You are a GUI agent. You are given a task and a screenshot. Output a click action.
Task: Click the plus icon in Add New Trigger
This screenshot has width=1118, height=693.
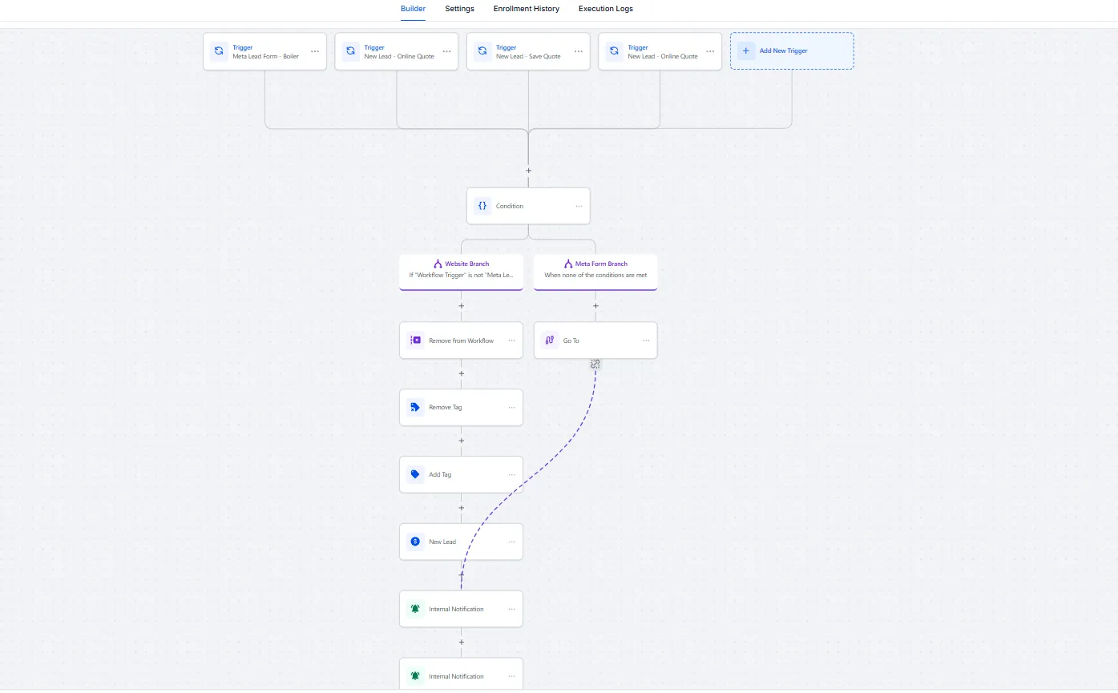pos(746,50)
